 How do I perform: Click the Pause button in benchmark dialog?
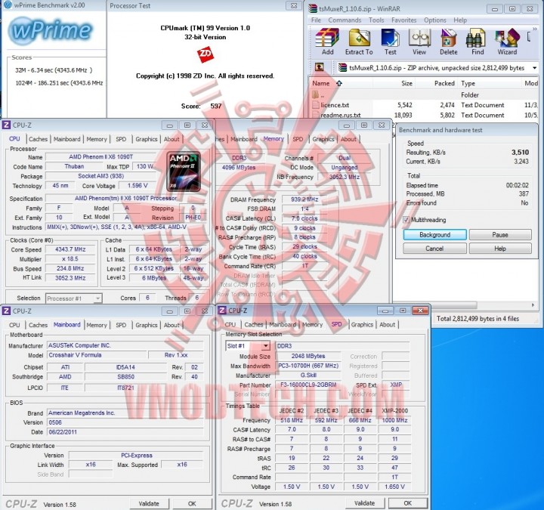click(x=500, y=235)
